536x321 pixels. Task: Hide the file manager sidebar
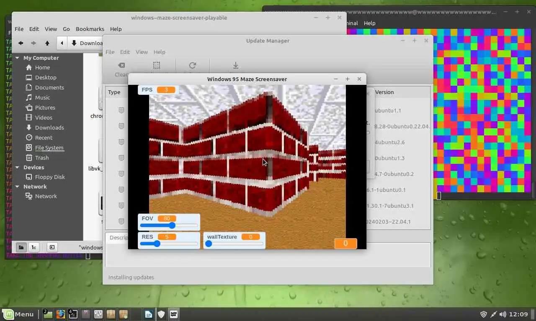52,247
